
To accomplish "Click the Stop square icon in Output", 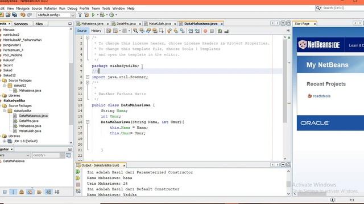I will click(78, 185).
